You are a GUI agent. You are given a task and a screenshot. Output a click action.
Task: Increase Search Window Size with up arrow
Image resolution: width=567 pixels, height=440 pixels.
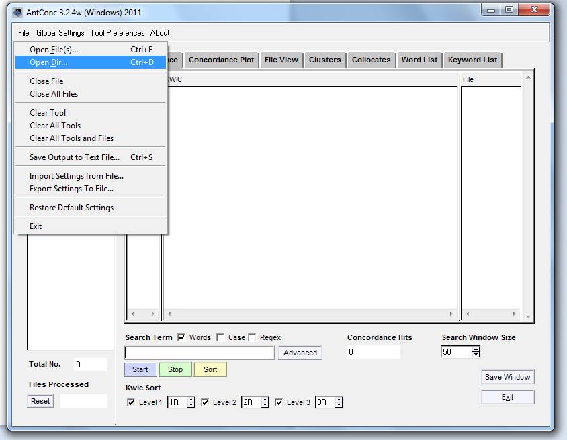point(475,348)
